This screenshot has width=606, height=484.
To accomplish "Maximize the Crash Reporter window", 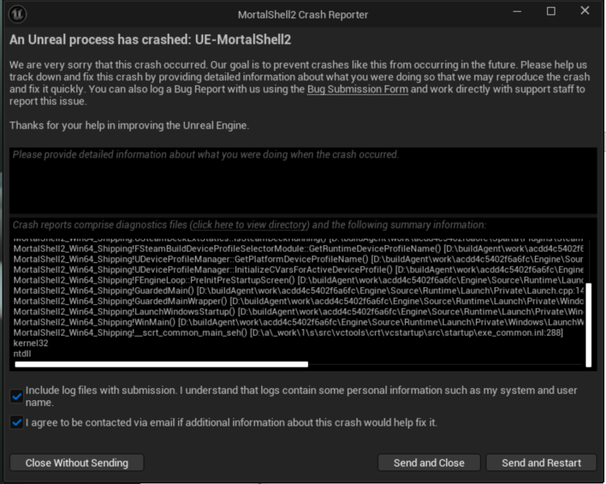I will click(551, 11).
